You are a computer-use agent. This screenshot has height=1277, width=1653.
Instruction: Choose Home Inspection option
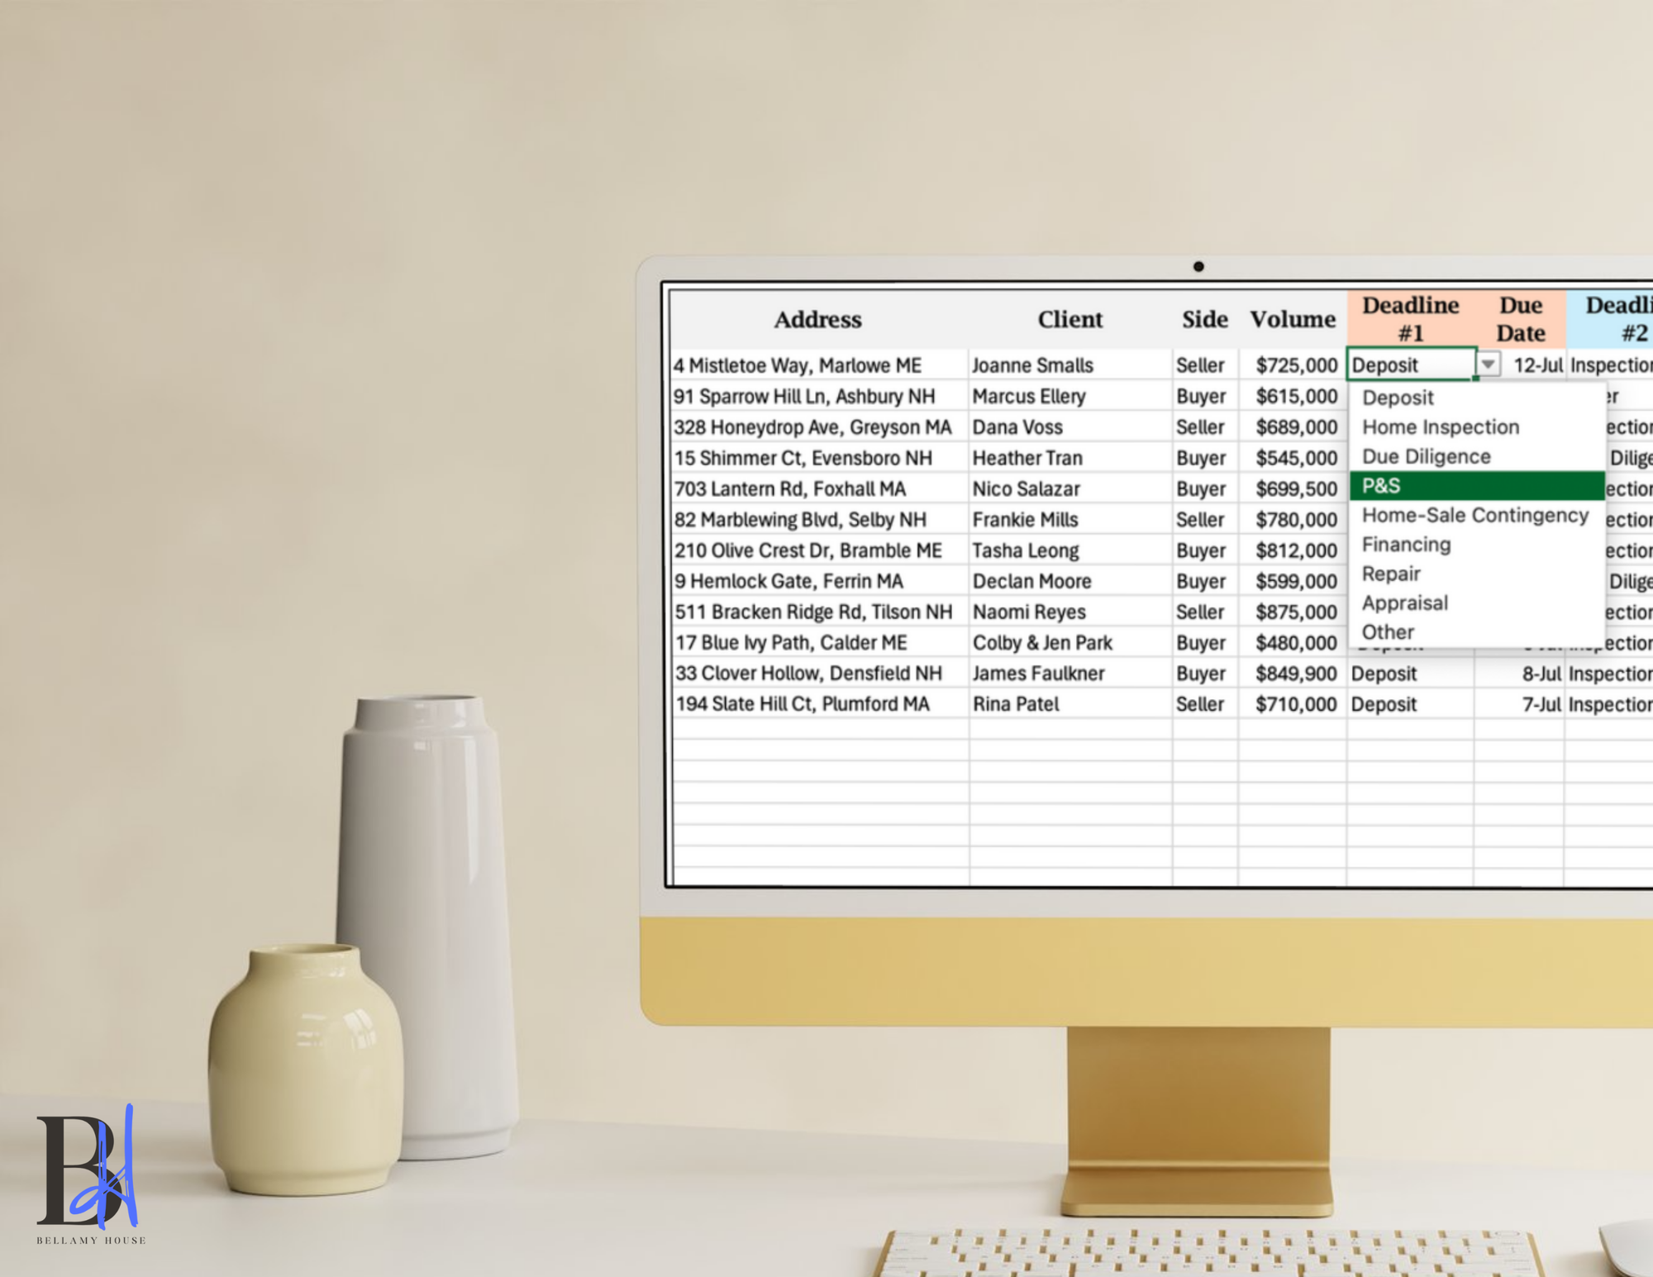click(1441, 427)
